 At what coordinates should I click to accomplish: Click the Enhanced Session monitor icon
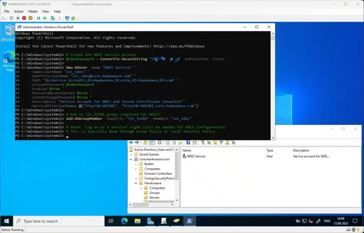point(66,18)
